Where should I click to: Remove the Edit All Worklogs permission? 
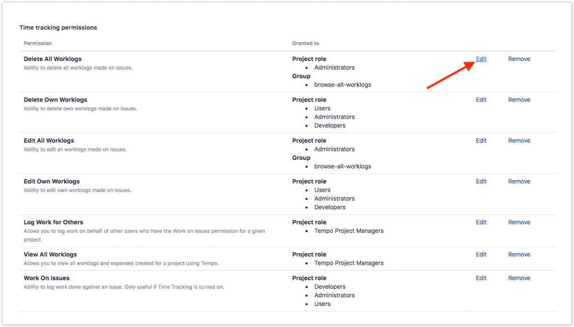coord(519,141)
